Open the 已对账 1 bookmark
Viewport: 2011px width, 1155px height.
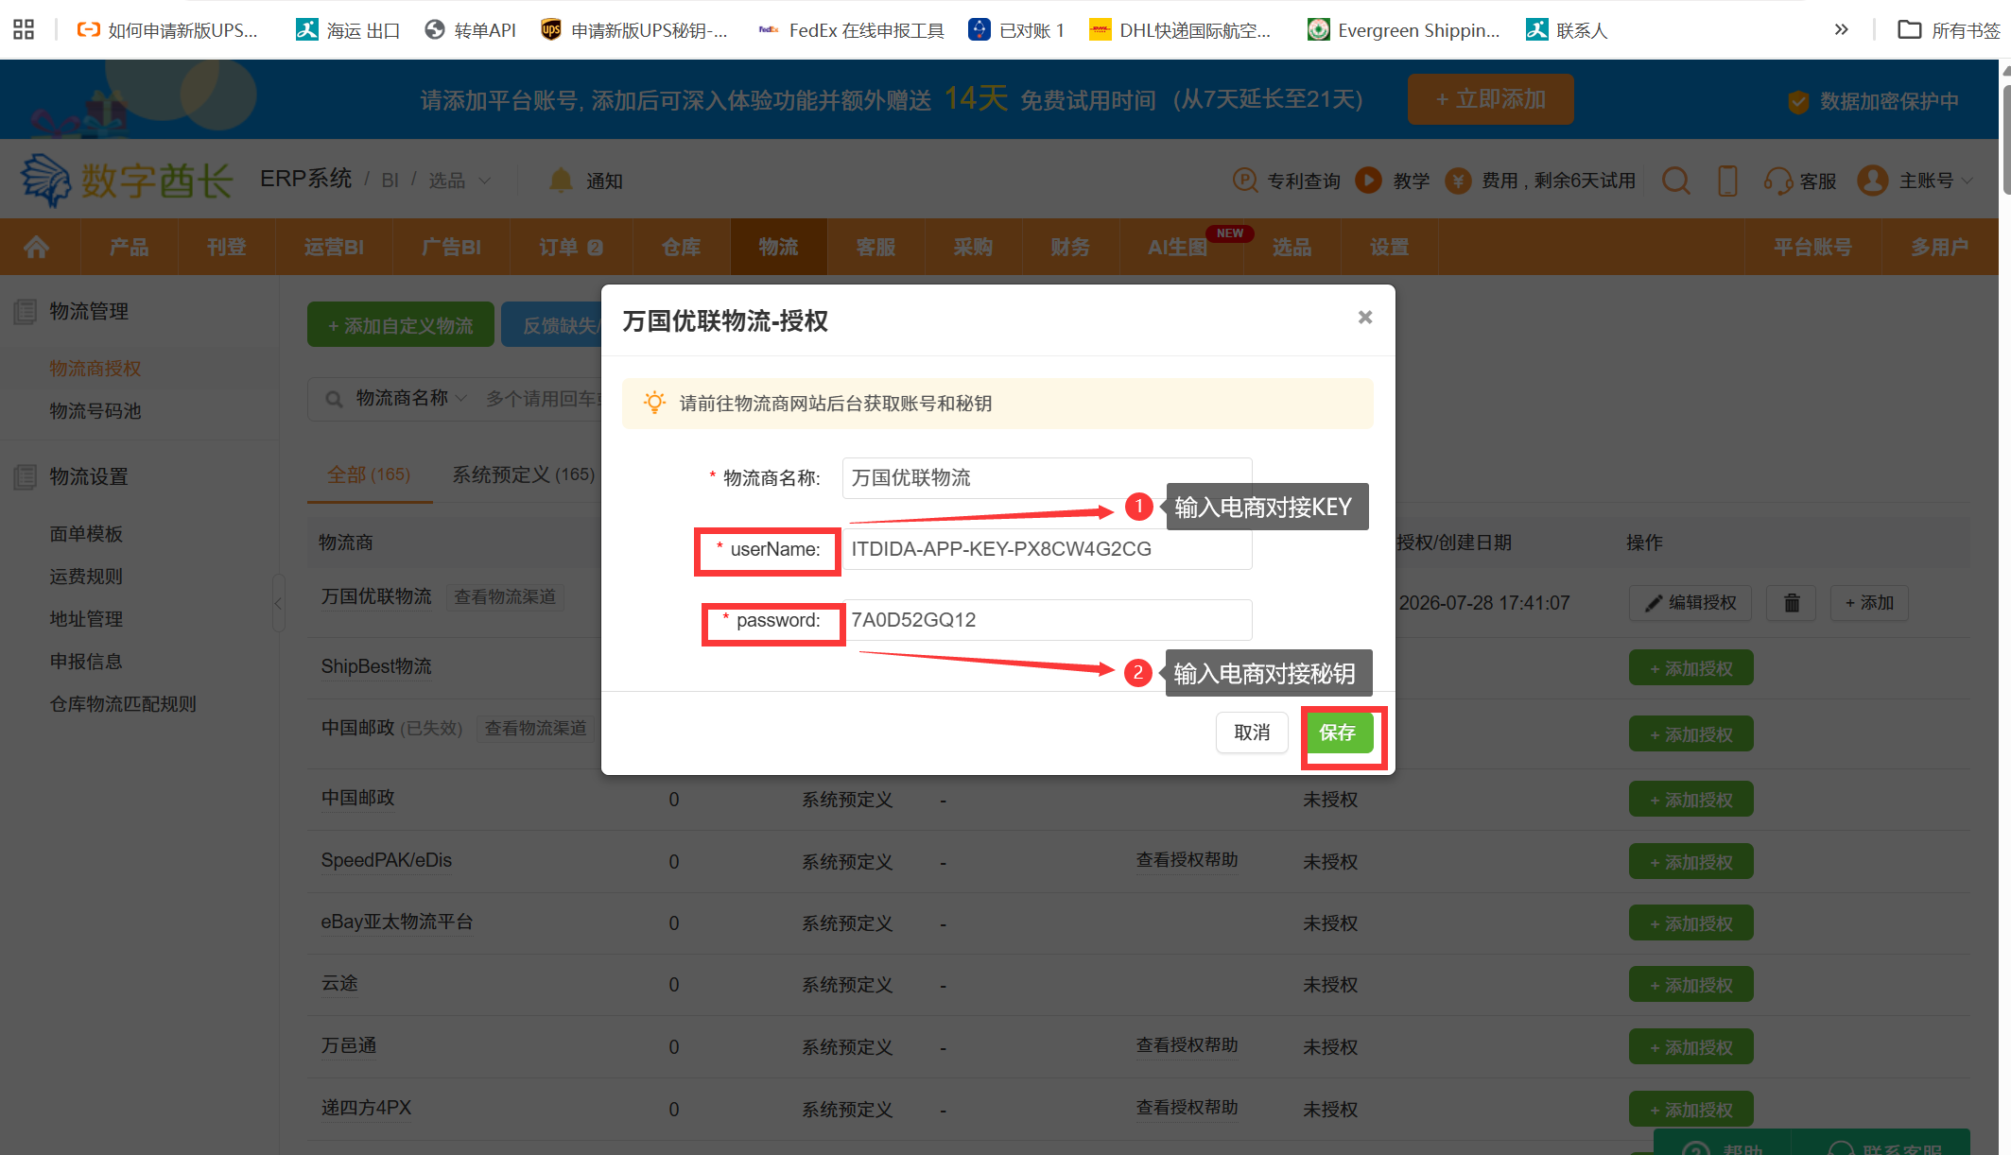pyautogui.click(x=1017, y=30)
